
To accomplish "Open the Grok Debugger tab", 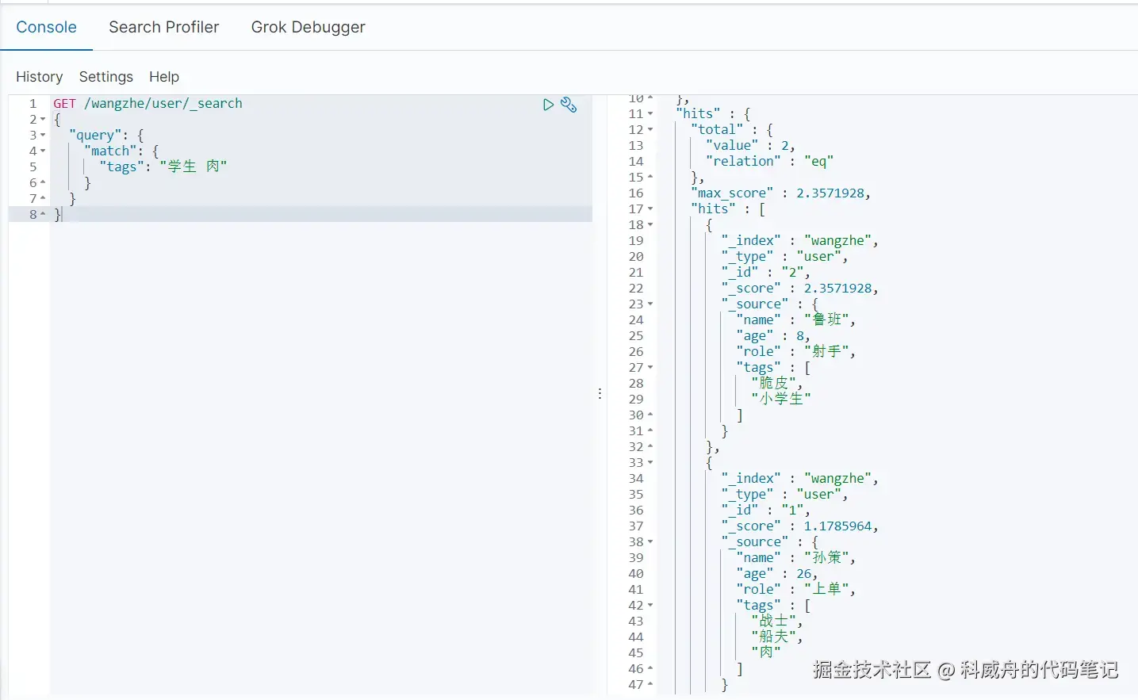I will point(308,27).
